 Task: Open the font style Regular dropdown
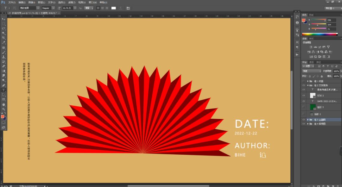point(53,8)
